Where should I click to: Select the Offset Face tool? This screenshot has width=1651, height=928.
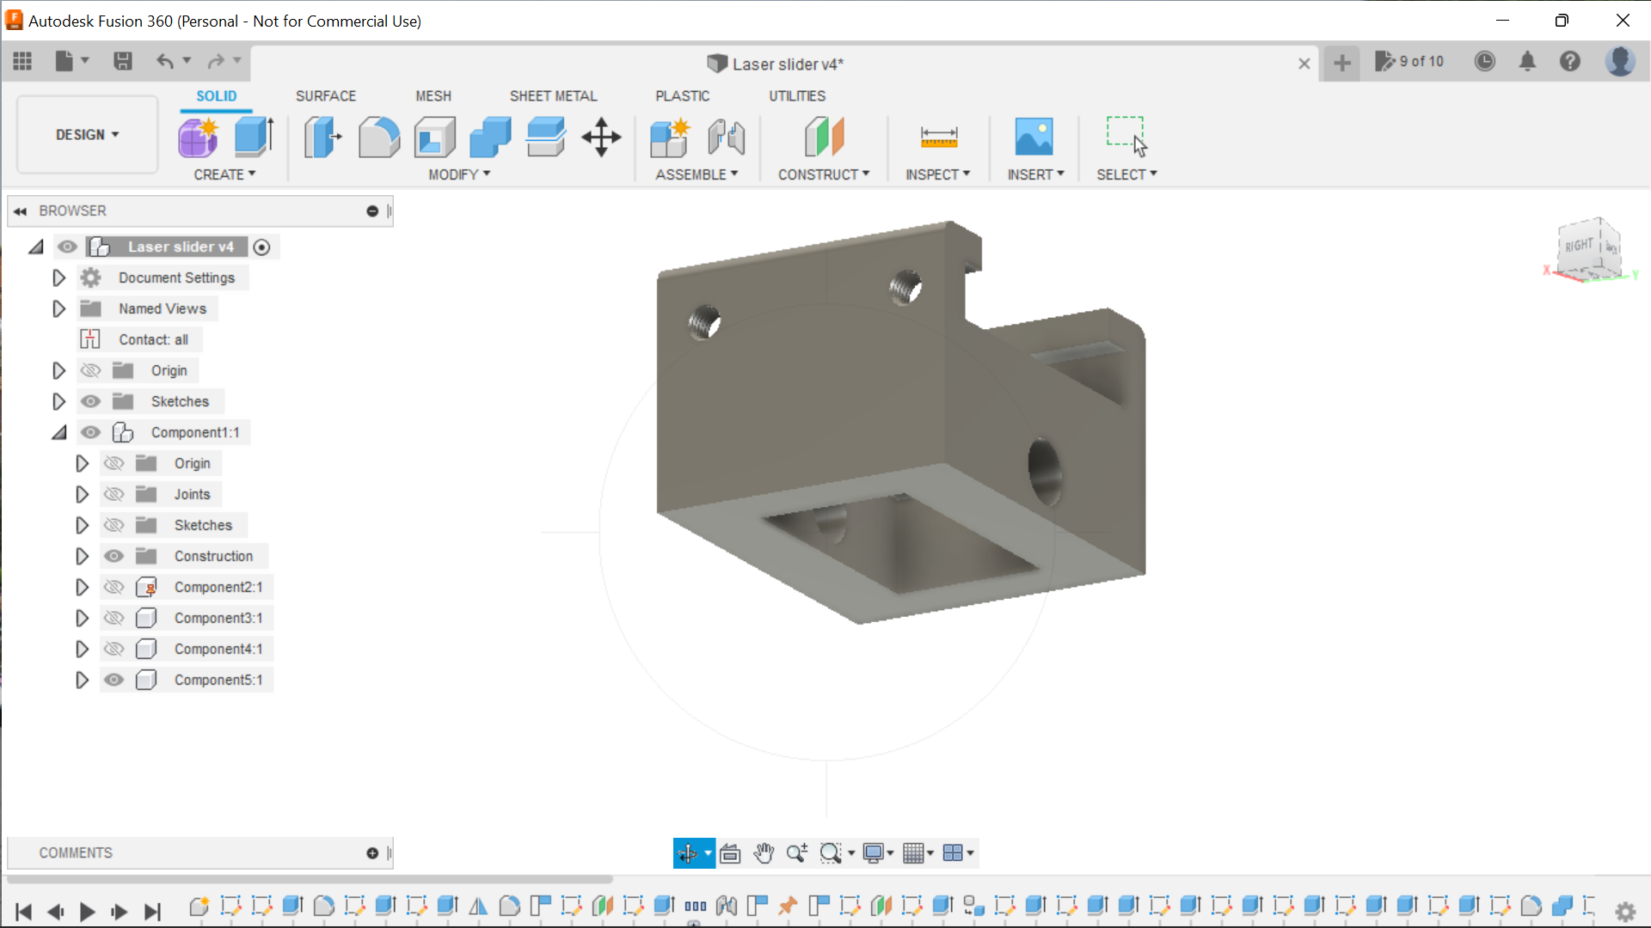(546, 137)
